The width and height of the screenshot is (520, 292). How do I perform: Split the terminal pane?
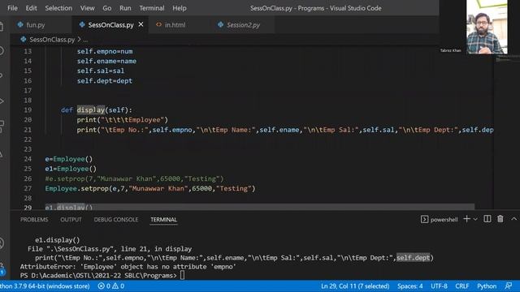click(487, 219)
